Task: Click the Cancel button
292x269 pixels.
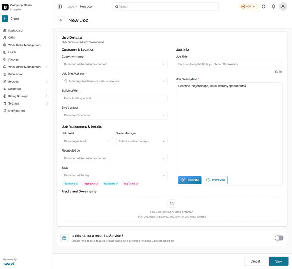Action: point(255,261)
